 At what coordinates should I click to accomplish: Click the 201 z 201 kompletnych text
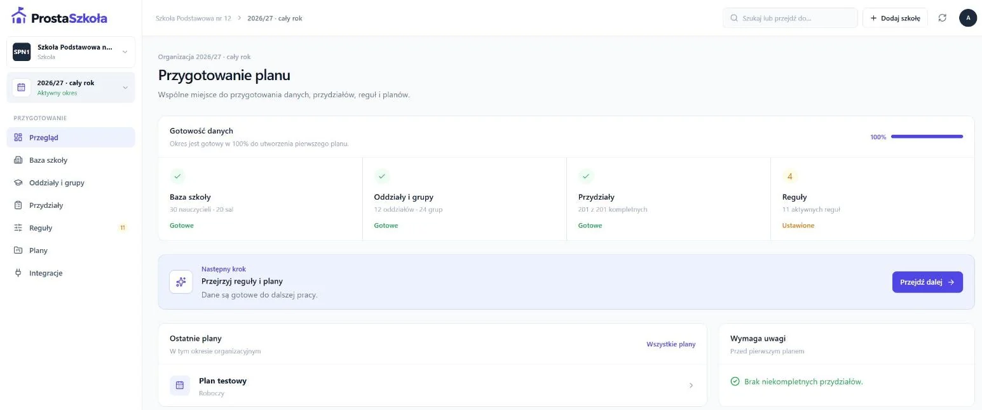tap(613, 210)
